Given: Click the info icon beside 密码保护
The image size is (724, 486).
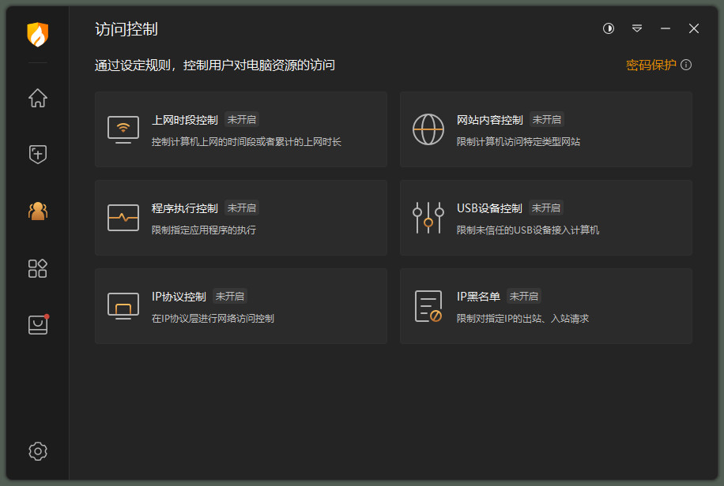Looking at the screenshot, I should (686, 65).
